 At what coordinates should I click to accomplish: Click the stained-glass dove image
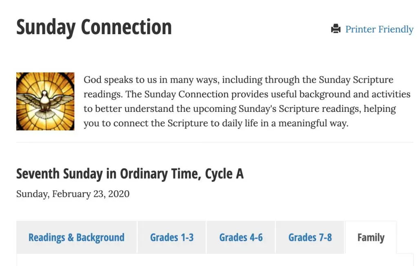[x=45, y=101]
